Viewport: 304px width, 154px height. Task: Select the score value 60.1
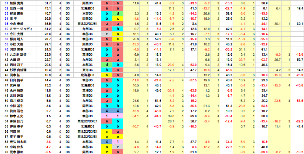coord(300,24)
